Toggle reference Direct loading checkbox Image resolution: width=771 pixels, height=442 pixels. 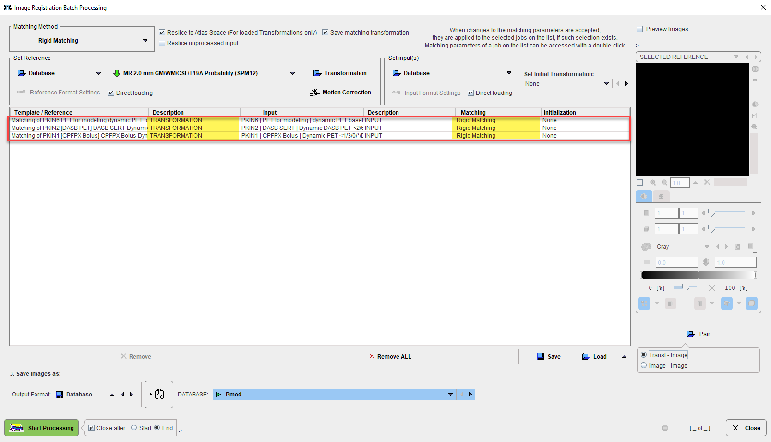(111, 93)
